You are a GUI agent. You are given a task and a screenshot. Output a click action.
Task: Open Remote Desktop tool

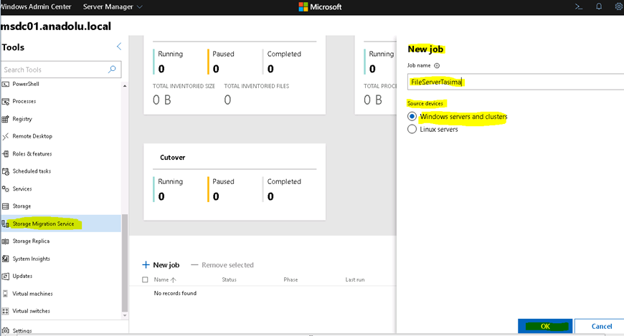coord(32,136)
